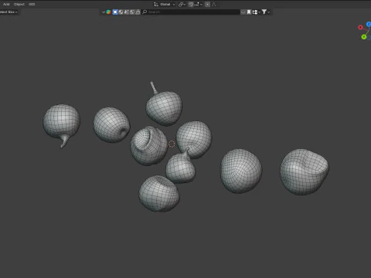Open the snapping options dropdown
371x278 pixels.
(199, 5)
